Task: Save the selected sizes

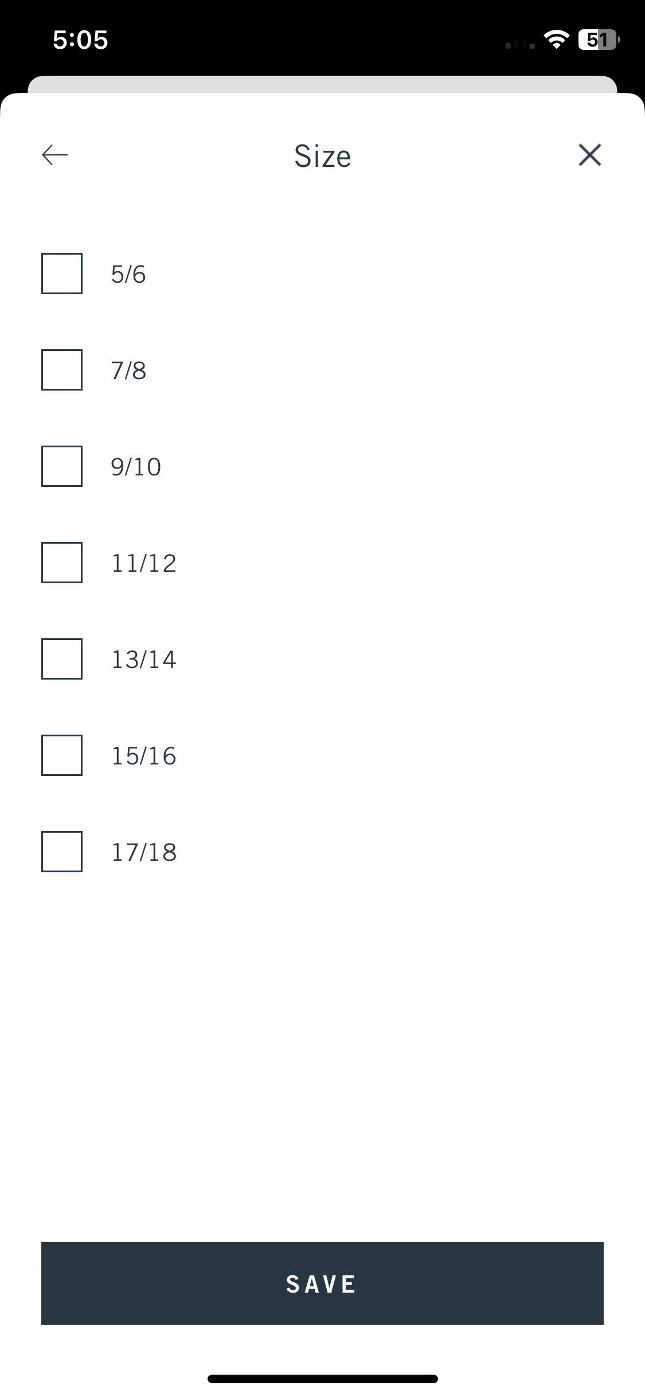Action: click(x=322, y=1283)
